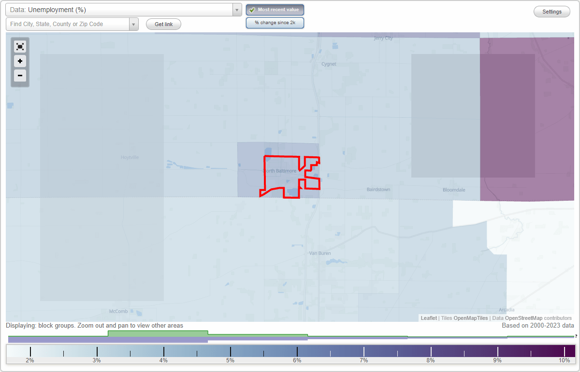Follow the Leaflet attribution link

429,318
